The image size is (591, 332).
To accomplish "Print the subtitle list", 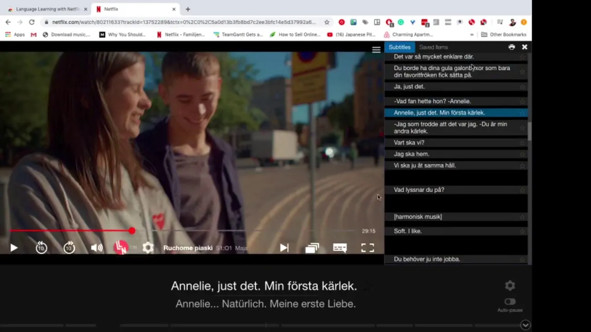I will pyautogui.click(x=512, y=47).
